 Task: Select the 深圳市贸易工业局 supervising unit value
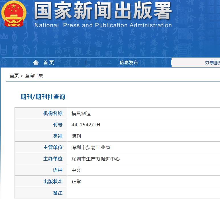[91, 147]
